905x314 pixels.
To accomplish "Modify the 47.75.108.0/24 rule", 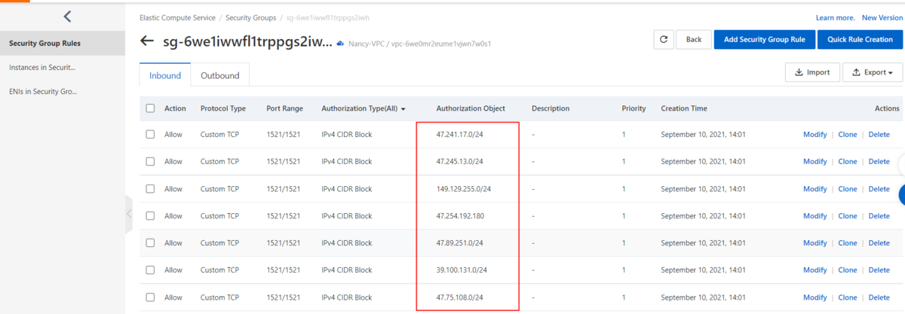I will point(815,297).
